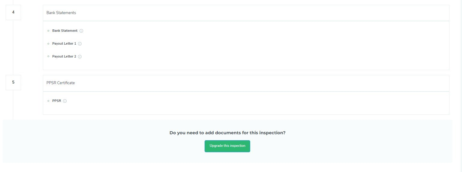Collapse the Bank Statements section header
The width and height of the screenshot is (462, 172).
tap(246, 13)
